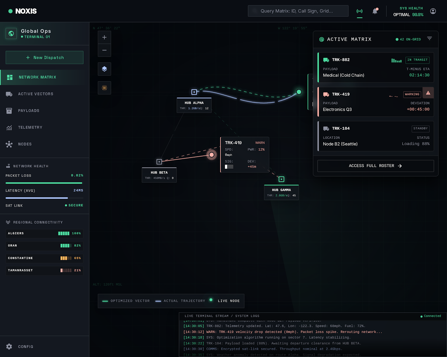Expand the TRK-882 vehicle card
Screen dimensions: 447x357
point(375,67)
